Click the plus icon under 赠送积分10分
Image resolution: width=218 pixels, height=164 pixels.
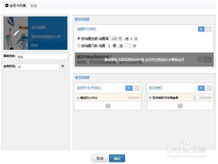click(108, 106)
